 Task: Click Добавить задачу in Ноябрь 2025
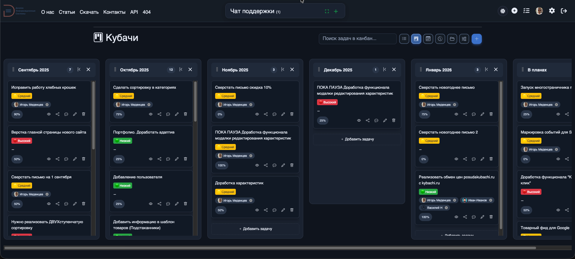255,229
